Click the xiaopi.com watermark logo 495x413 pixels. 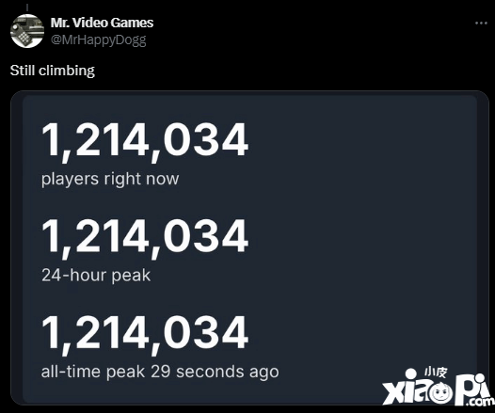pyautogui.click(x=438, y=388)
